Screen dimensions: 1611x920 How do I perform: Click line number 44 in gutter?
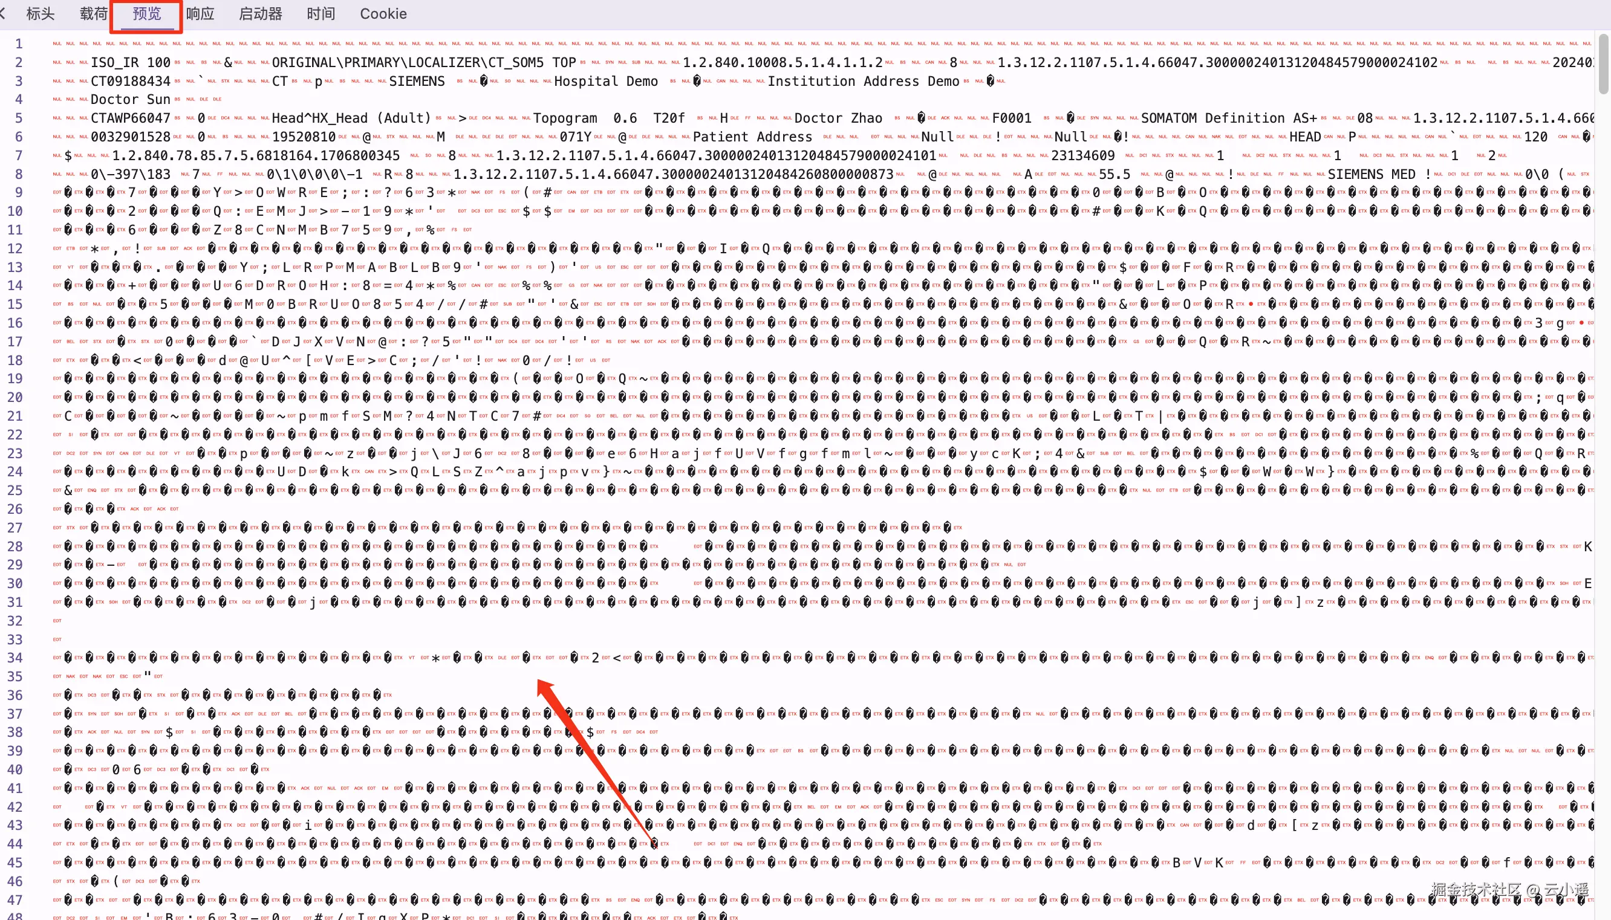point(15,844)
